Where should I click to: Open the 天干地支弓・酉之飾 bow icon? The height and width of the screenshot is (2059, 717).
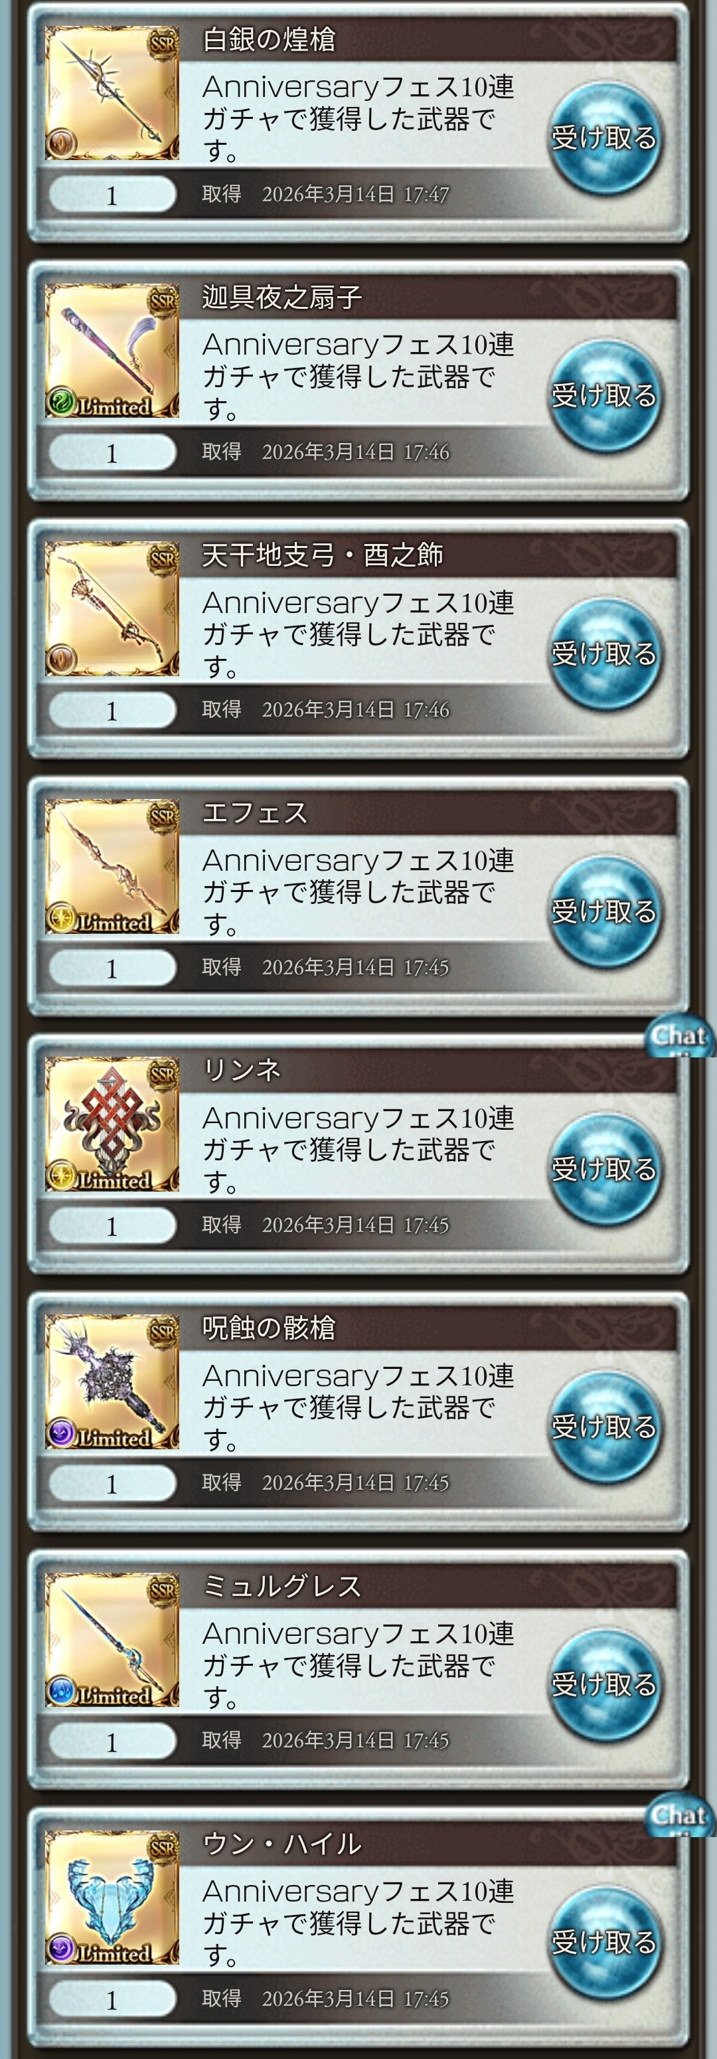112,608
